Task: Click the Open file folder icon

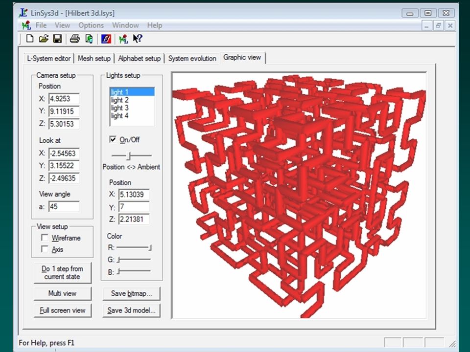Action: (x=44, y=39)
